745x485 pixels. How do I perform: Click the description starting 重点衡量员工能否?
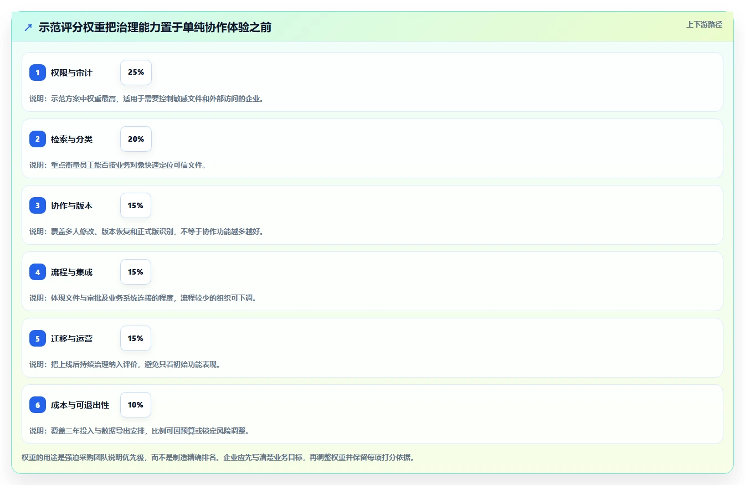coord(119,165)
